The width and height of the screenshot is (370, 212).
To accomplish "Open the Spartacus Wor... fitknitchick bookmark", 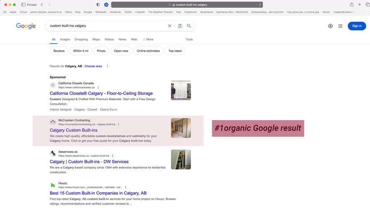I will (232, 12).
